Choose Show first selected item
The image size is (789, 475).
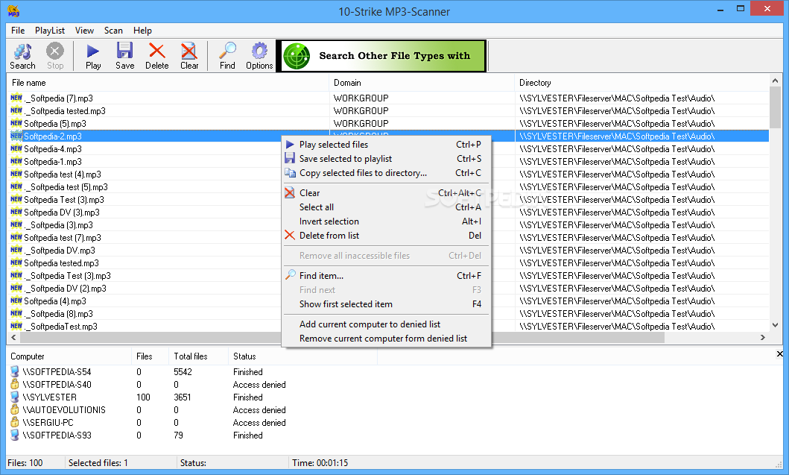click(x=386, y=304)
